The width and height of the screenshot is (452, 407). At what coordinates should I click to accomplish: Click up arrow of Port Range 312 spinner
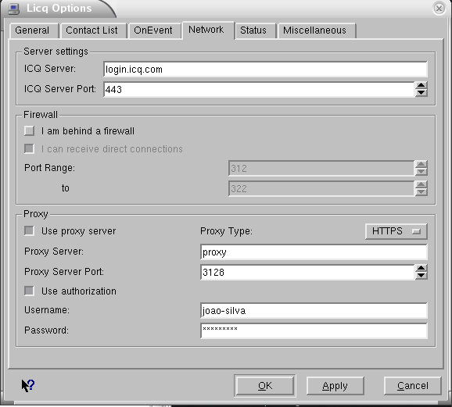[422, 165]
